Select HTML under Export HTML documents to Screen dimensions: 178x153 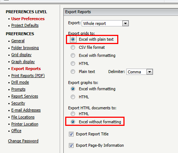[73, 114]
